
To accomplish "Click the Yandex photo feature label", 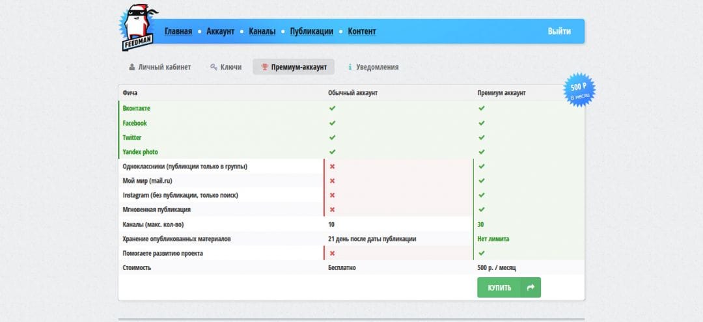I will point(141,152).
